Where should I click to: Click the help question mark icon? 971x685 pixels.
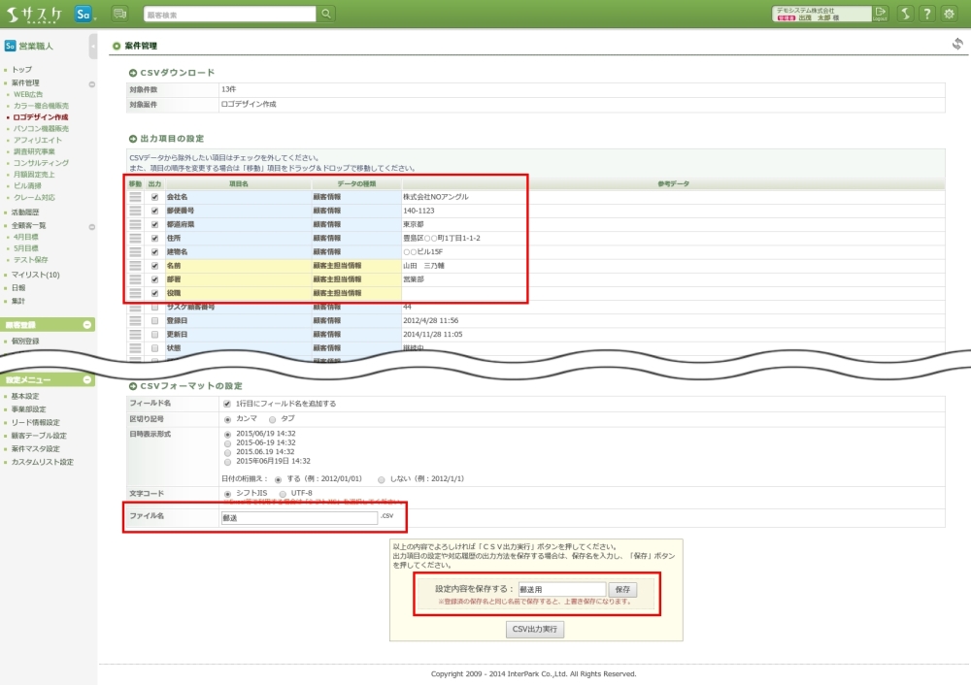pos(927,14)
